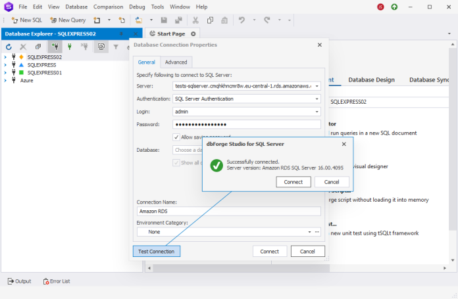Click the Save disk icon
The width and height of the screenshot is (458, 299).
(x=163, y=20)
